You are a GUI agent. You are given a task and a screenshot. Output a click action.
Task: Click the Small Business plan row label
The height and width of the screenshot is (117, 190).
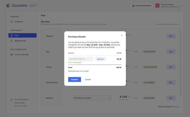click(52, 82)
